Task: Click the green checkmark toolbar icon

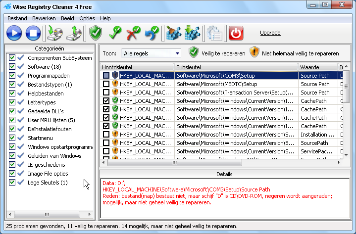Action: pyautogui.click(x=115, y=33)
